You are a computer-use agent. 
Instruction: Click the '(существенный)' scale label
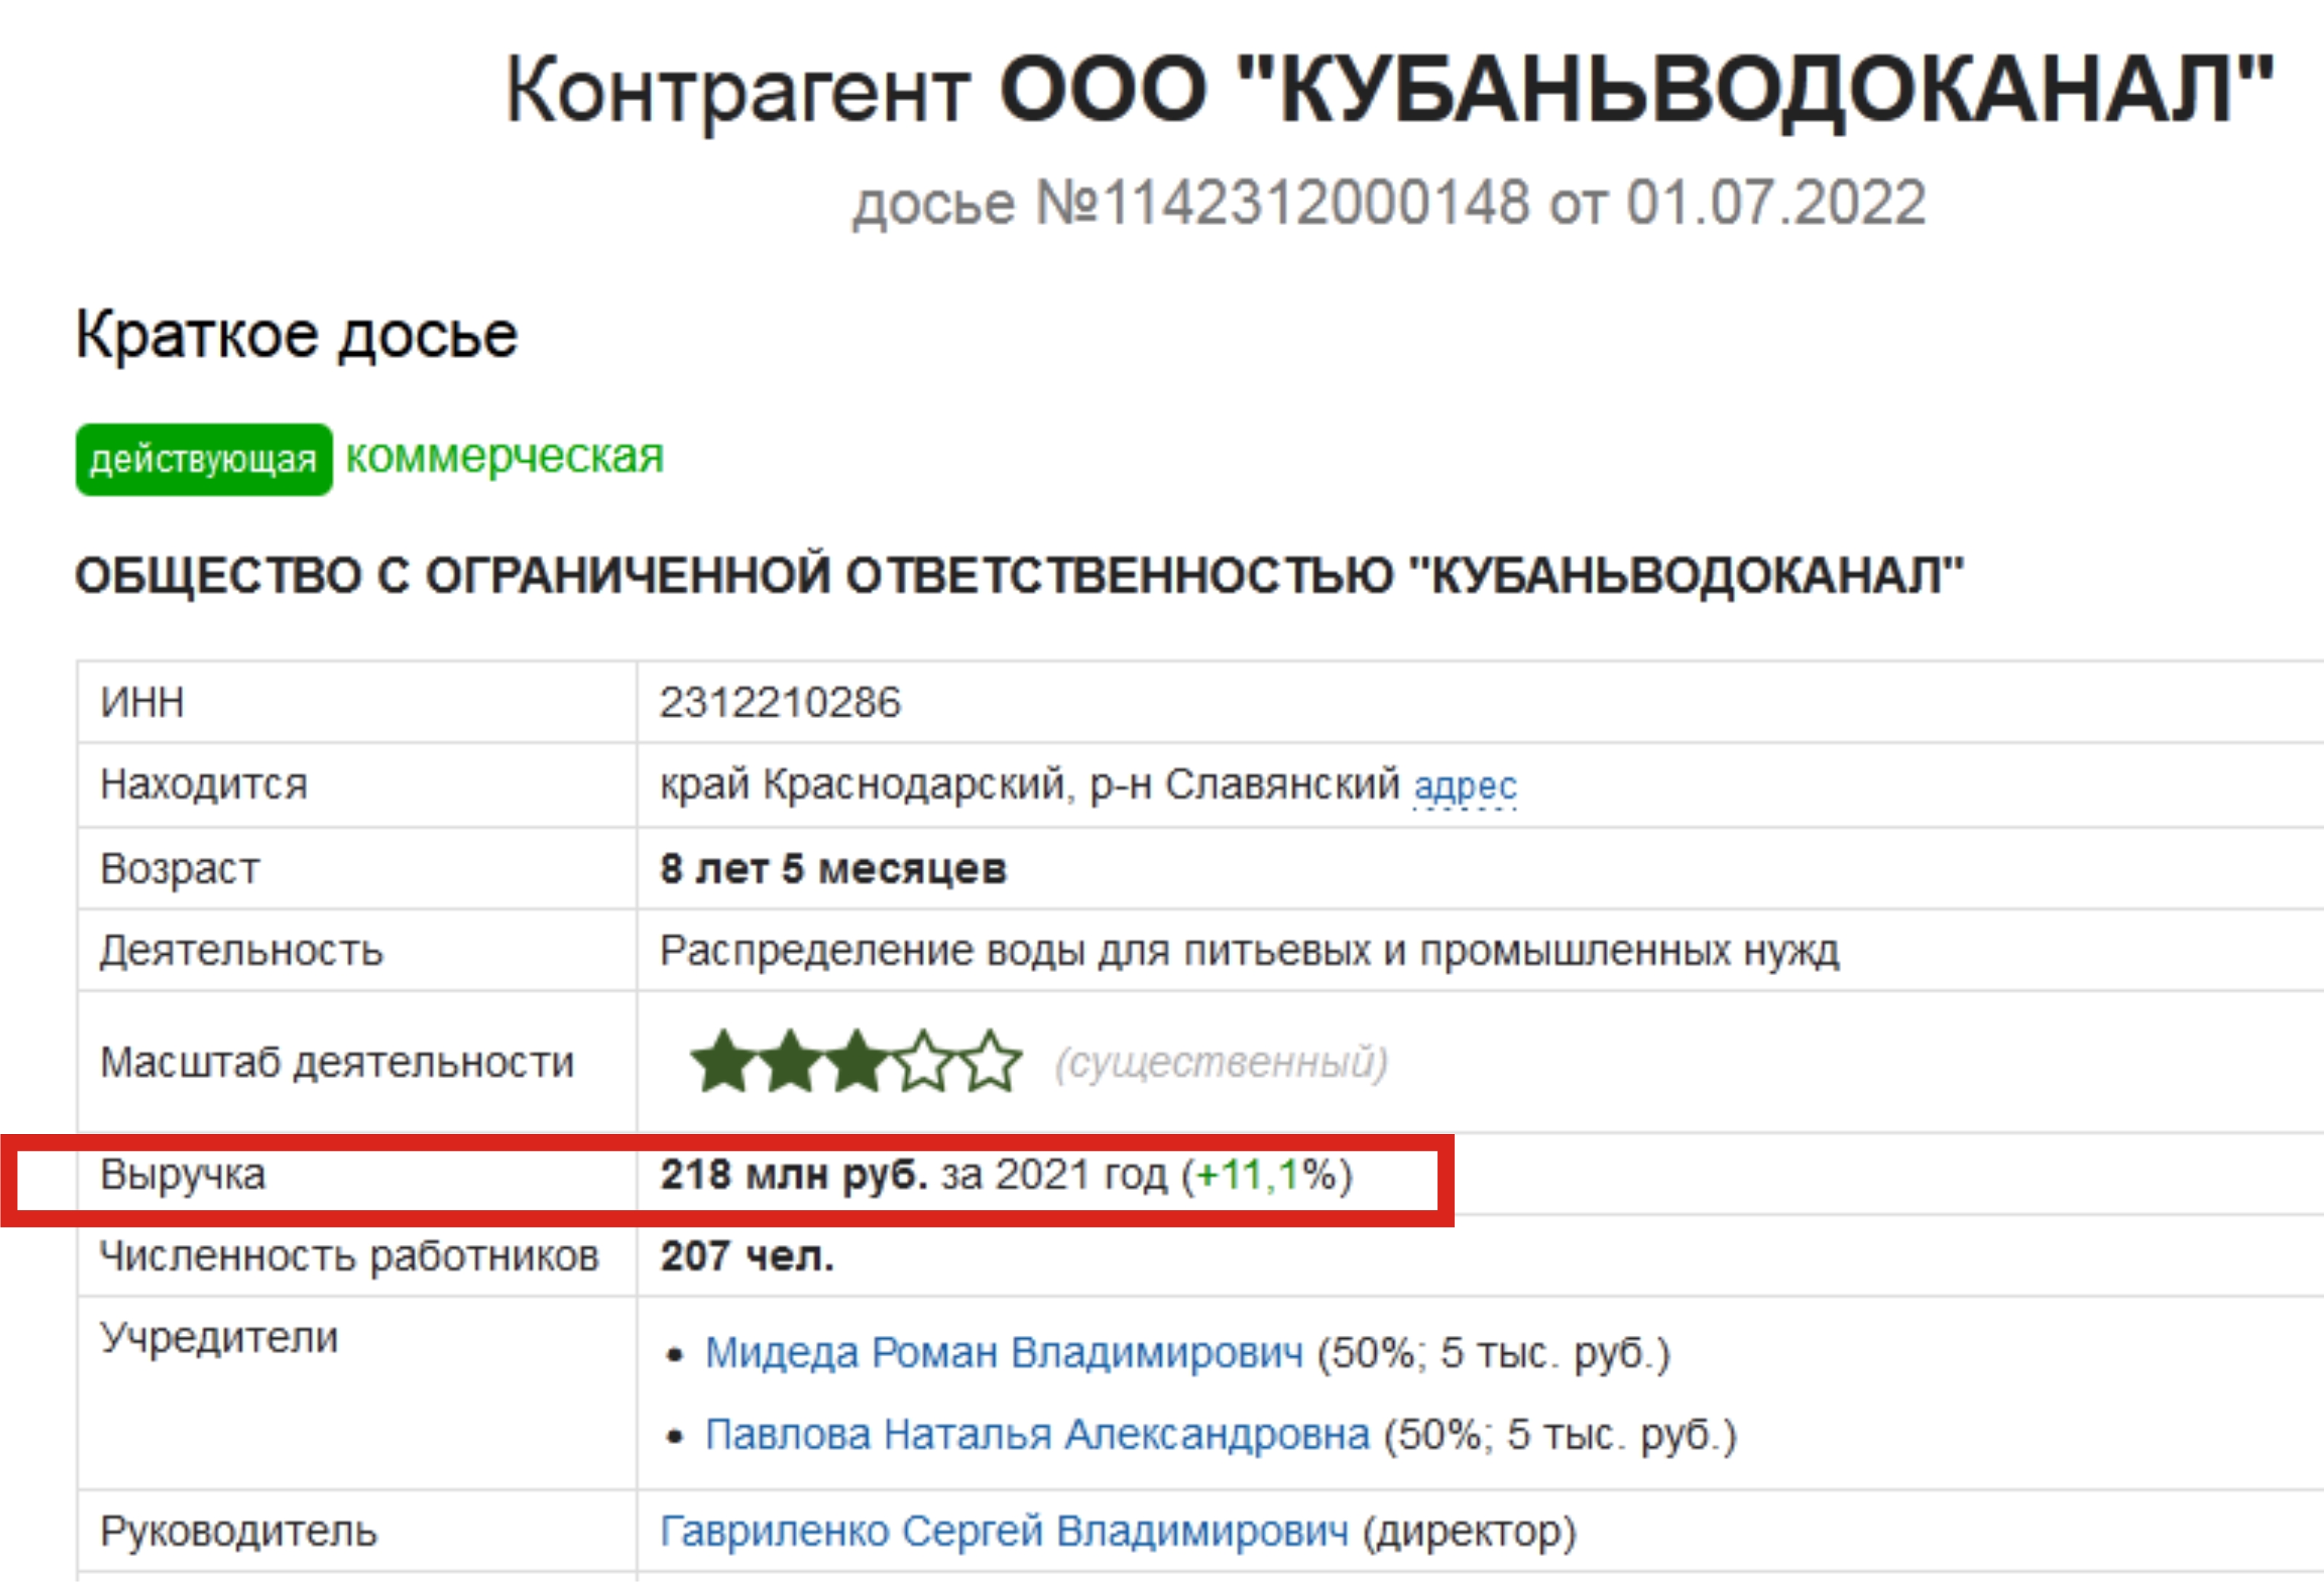pyautogui.click(x=1221, y=1062)
